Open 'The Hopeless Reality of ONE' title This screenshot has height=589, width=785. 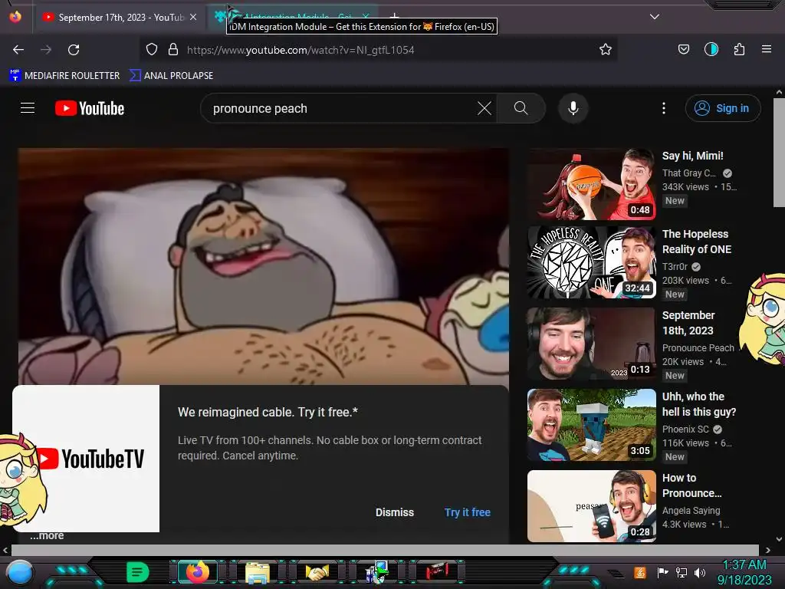point(696,242)
